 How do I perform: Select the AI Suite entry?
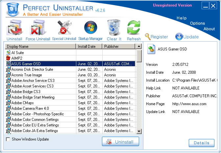point(70,53)
